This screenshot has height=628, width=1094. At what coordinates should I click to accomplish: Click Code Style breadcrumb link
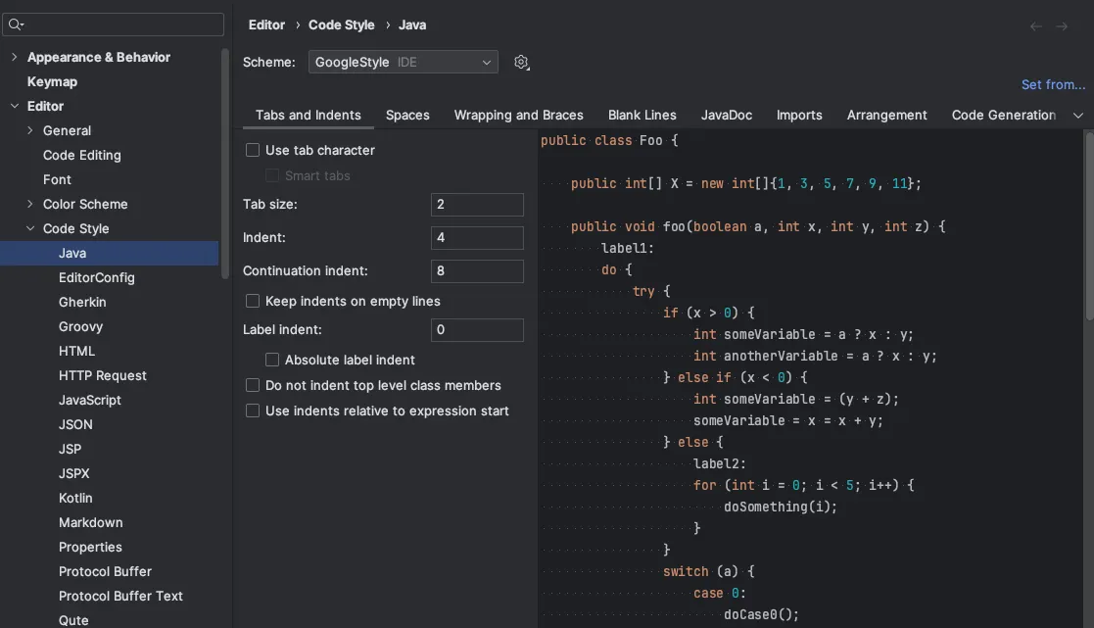341,25
